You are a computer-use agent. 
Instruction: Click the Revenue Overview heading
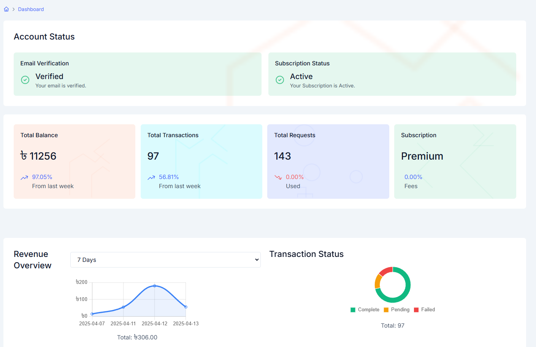[33, 260]
